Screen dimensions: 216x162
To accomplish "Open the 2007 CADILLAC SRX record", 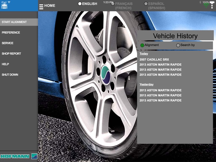I will pos(154,60).
